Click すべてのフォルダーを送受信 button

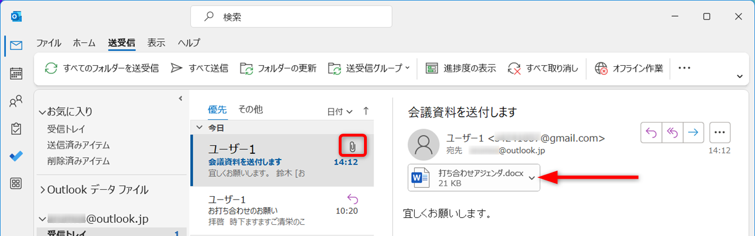(x=102, y=69)
